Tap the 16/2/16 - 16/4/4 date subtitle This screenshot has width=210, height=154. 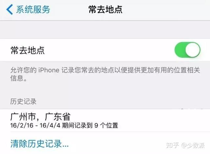[x=35, y=125]
